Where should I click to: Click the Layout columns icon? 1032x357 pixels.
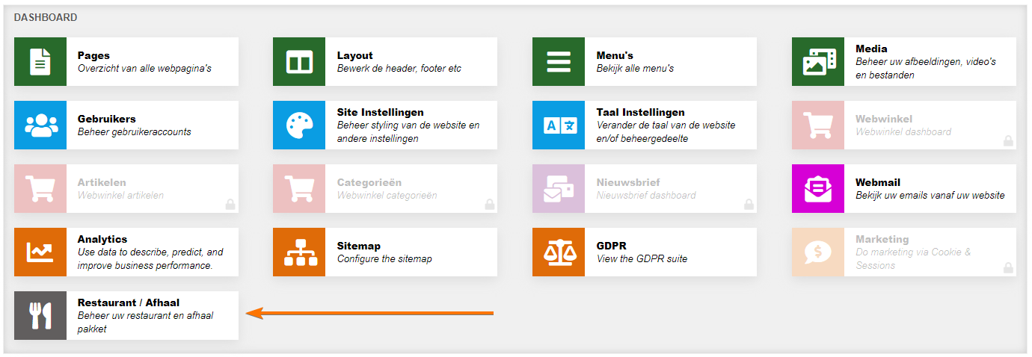[299, 62]
